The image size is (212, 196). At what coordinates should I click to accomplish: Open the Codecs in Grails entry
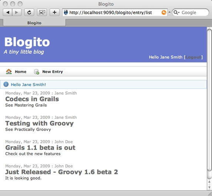tap(32, 99)
